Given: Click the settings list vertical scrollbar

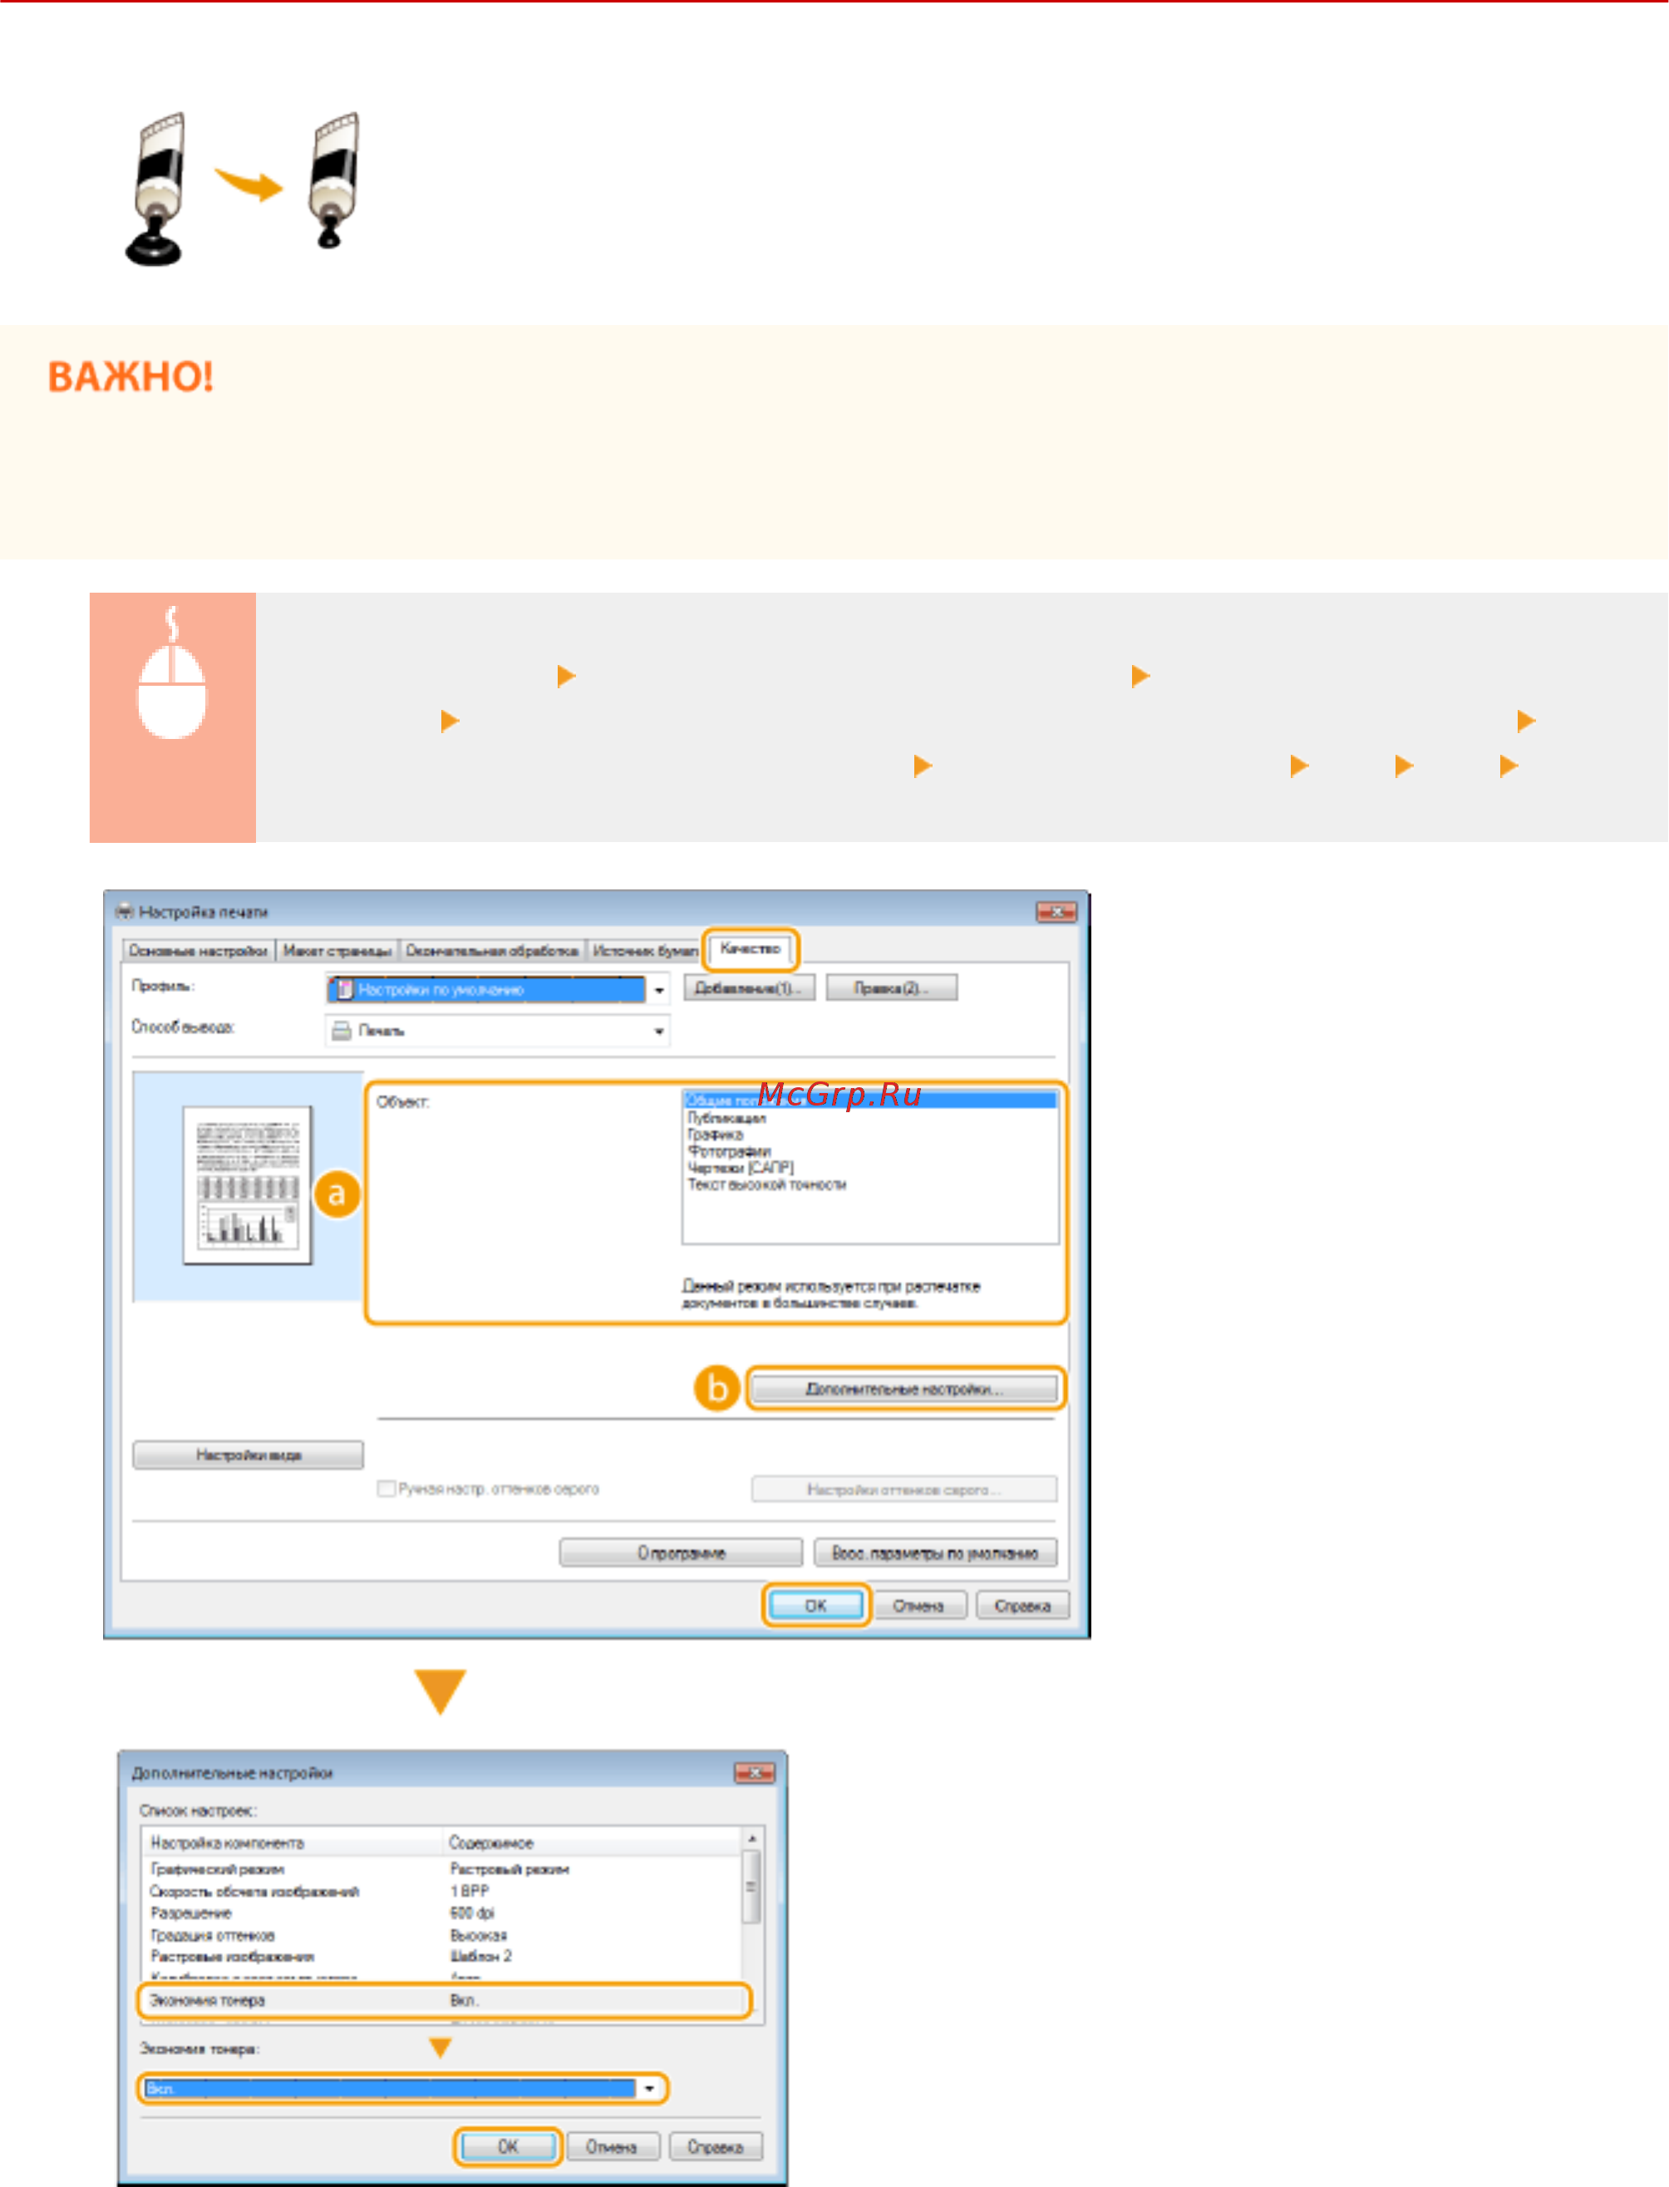Looking at the screenshot, I should coord(752,1903).
